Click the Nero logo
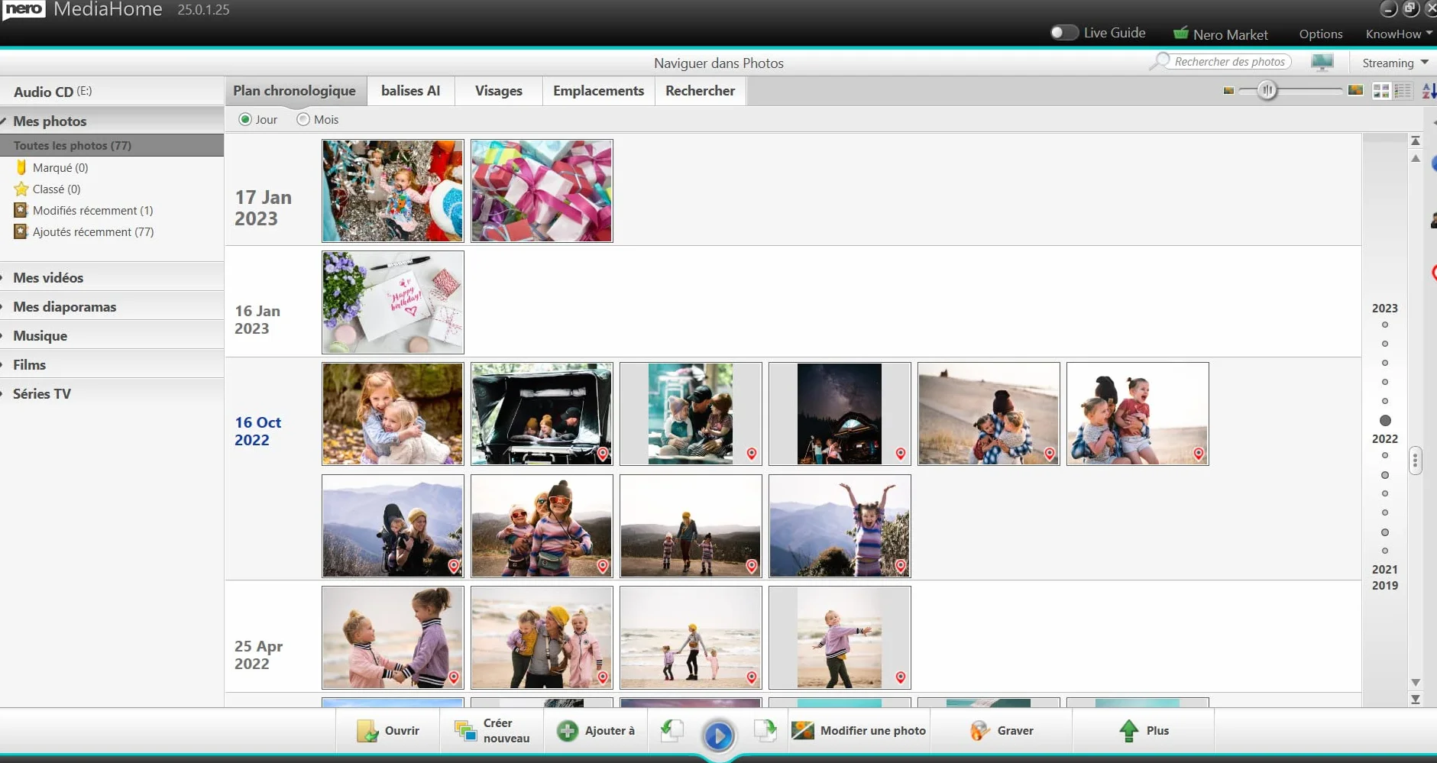1437x763 pixels. [24, 9]
